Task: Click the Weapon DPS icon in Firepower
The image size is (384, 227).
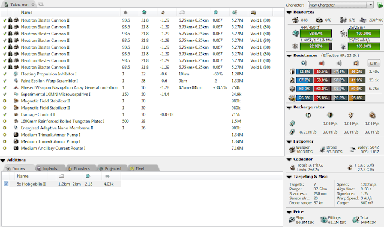Action: pos(292,150)
